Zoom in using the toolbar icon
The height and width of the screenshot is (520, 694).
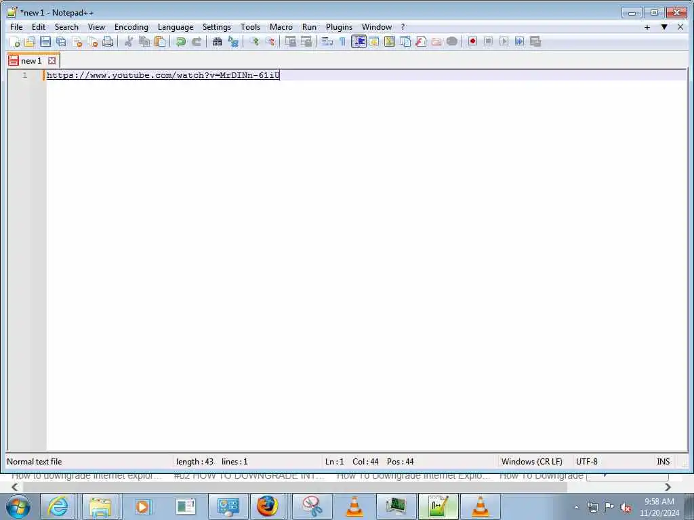(254, 41)
